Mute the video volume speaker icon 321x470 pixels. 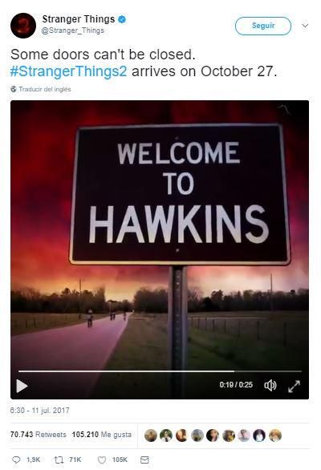[270, 385]
